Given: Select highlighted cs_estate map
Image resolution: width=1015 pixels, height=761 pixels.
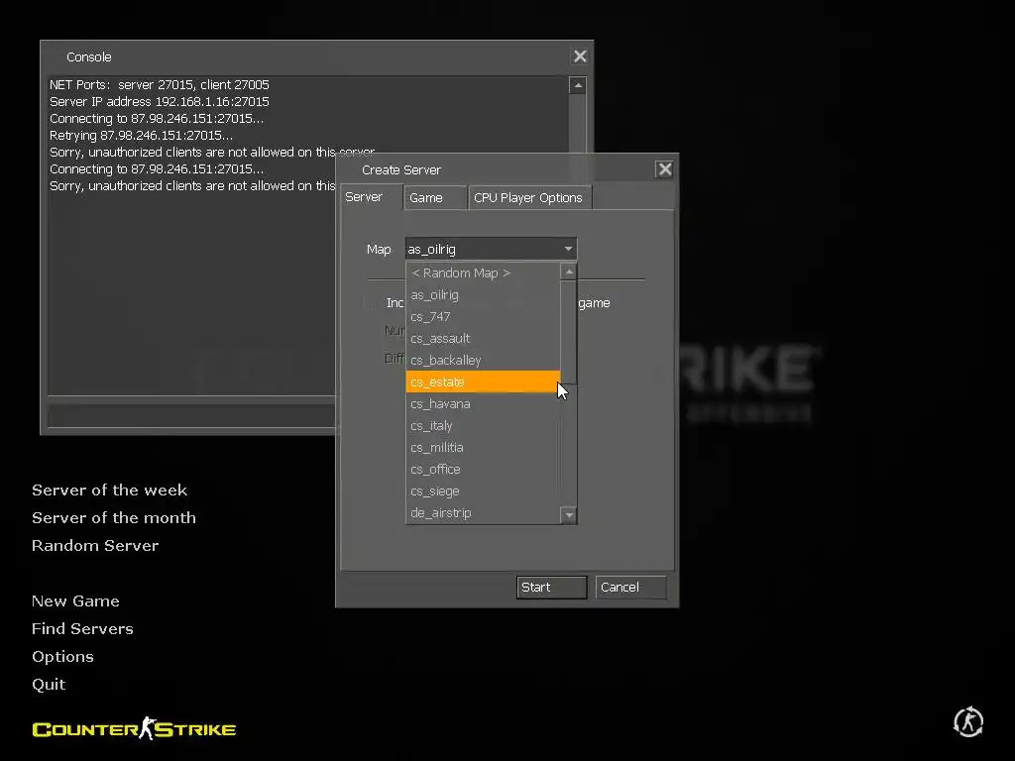Looking at the screenshot, I should click(483, 381).
